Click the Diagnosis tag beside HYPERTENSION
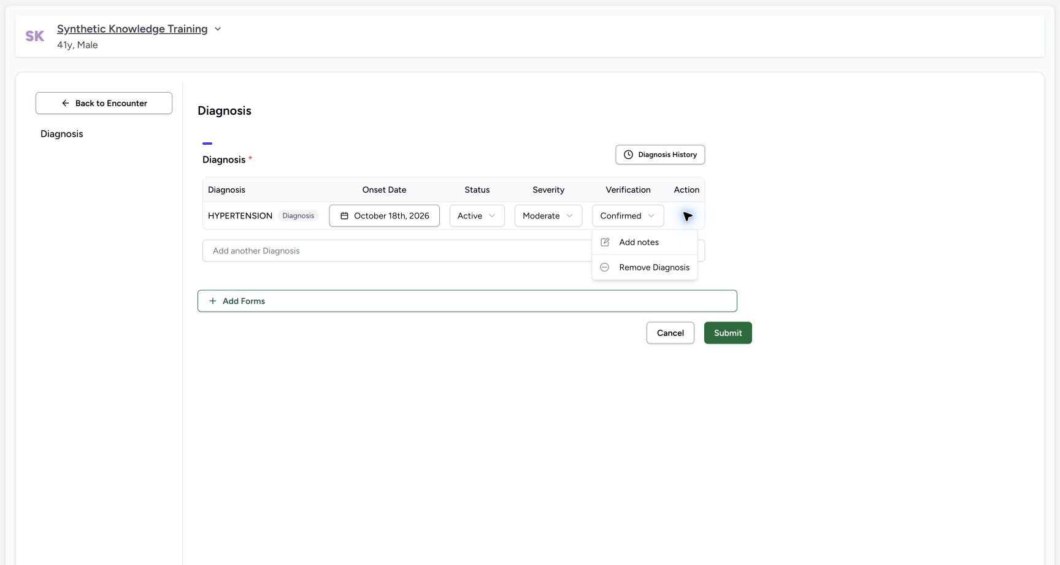Screen dimensions: 1060x565 pos(298,216)
